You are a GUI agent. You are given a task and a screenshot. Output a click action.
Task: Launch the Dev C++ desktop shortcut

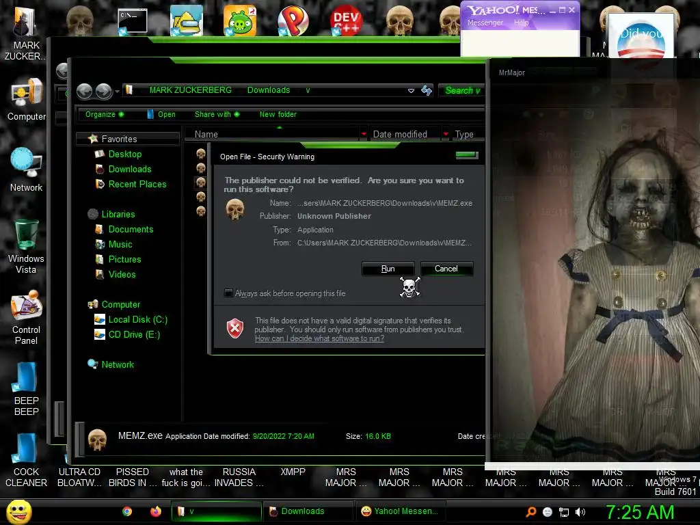coord(346,21)
